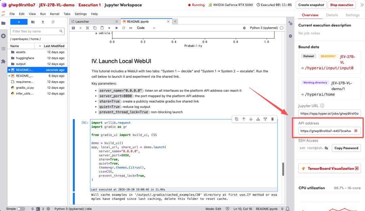Open the debugger panel in right sidebar

tap(291, 36)
